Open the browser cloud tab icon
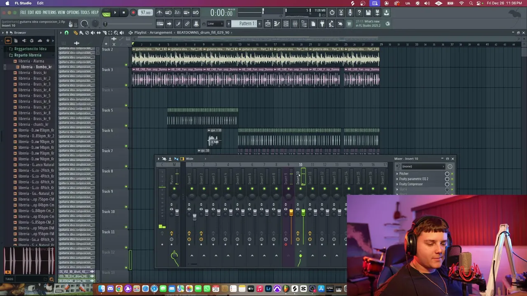Screen dimensions: 527x296 [40, 40]
